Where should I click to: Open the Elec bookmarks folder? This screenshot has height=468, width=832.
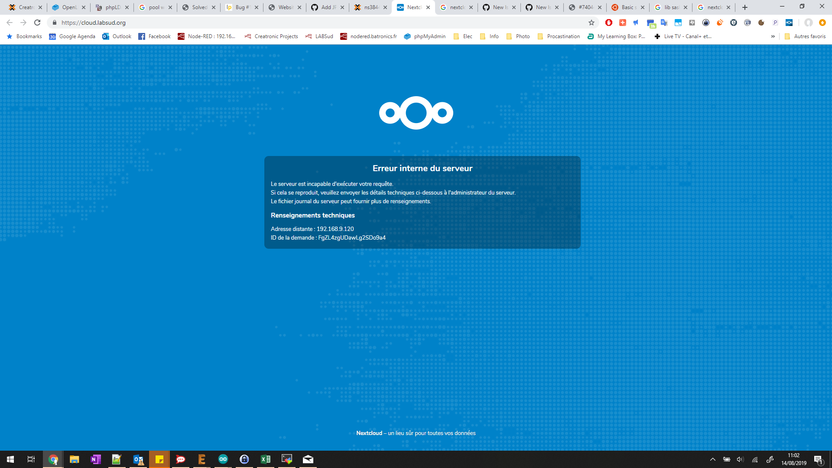pyautogui.click(x=463, y=36)
